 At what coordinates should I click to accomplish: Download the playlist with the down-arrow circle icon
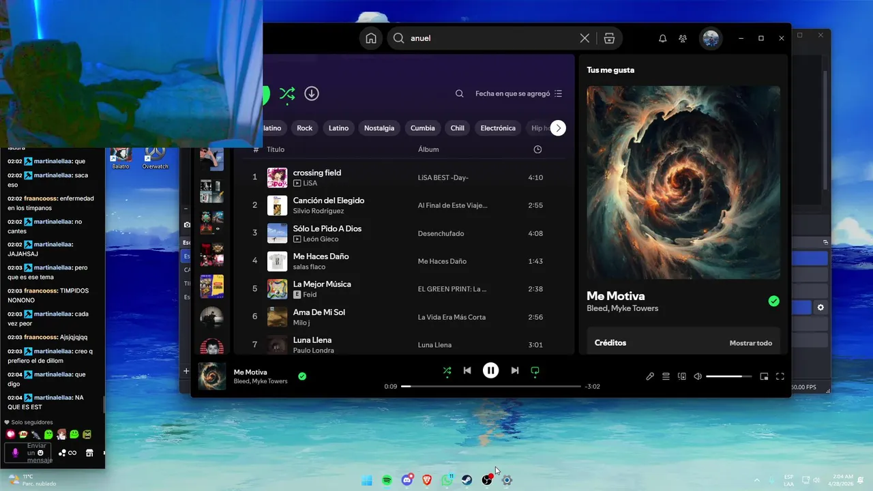coord(312,93)
